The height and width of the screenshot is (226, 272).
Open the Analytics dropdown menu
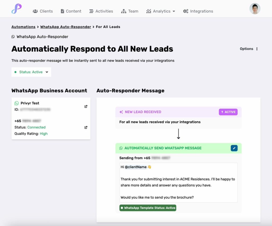tap(161, 11)
